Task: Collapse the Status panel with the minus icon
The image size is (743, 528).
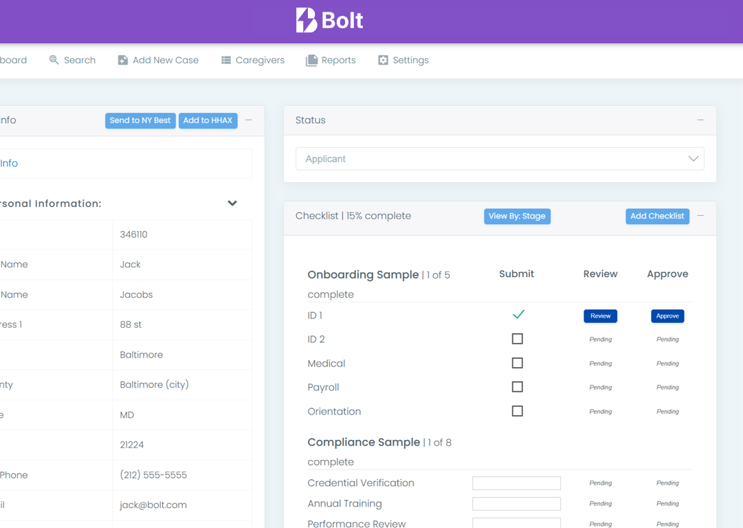Action: tap(700, 119)
